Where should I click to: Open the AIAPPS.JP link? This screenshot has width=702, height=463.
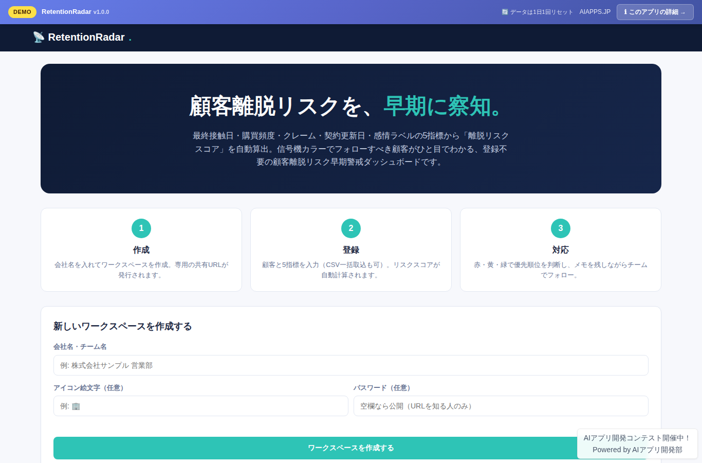595,12
